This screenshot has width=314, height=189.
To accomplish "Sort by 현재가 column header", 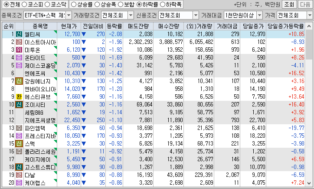I will tap(69, 26).
